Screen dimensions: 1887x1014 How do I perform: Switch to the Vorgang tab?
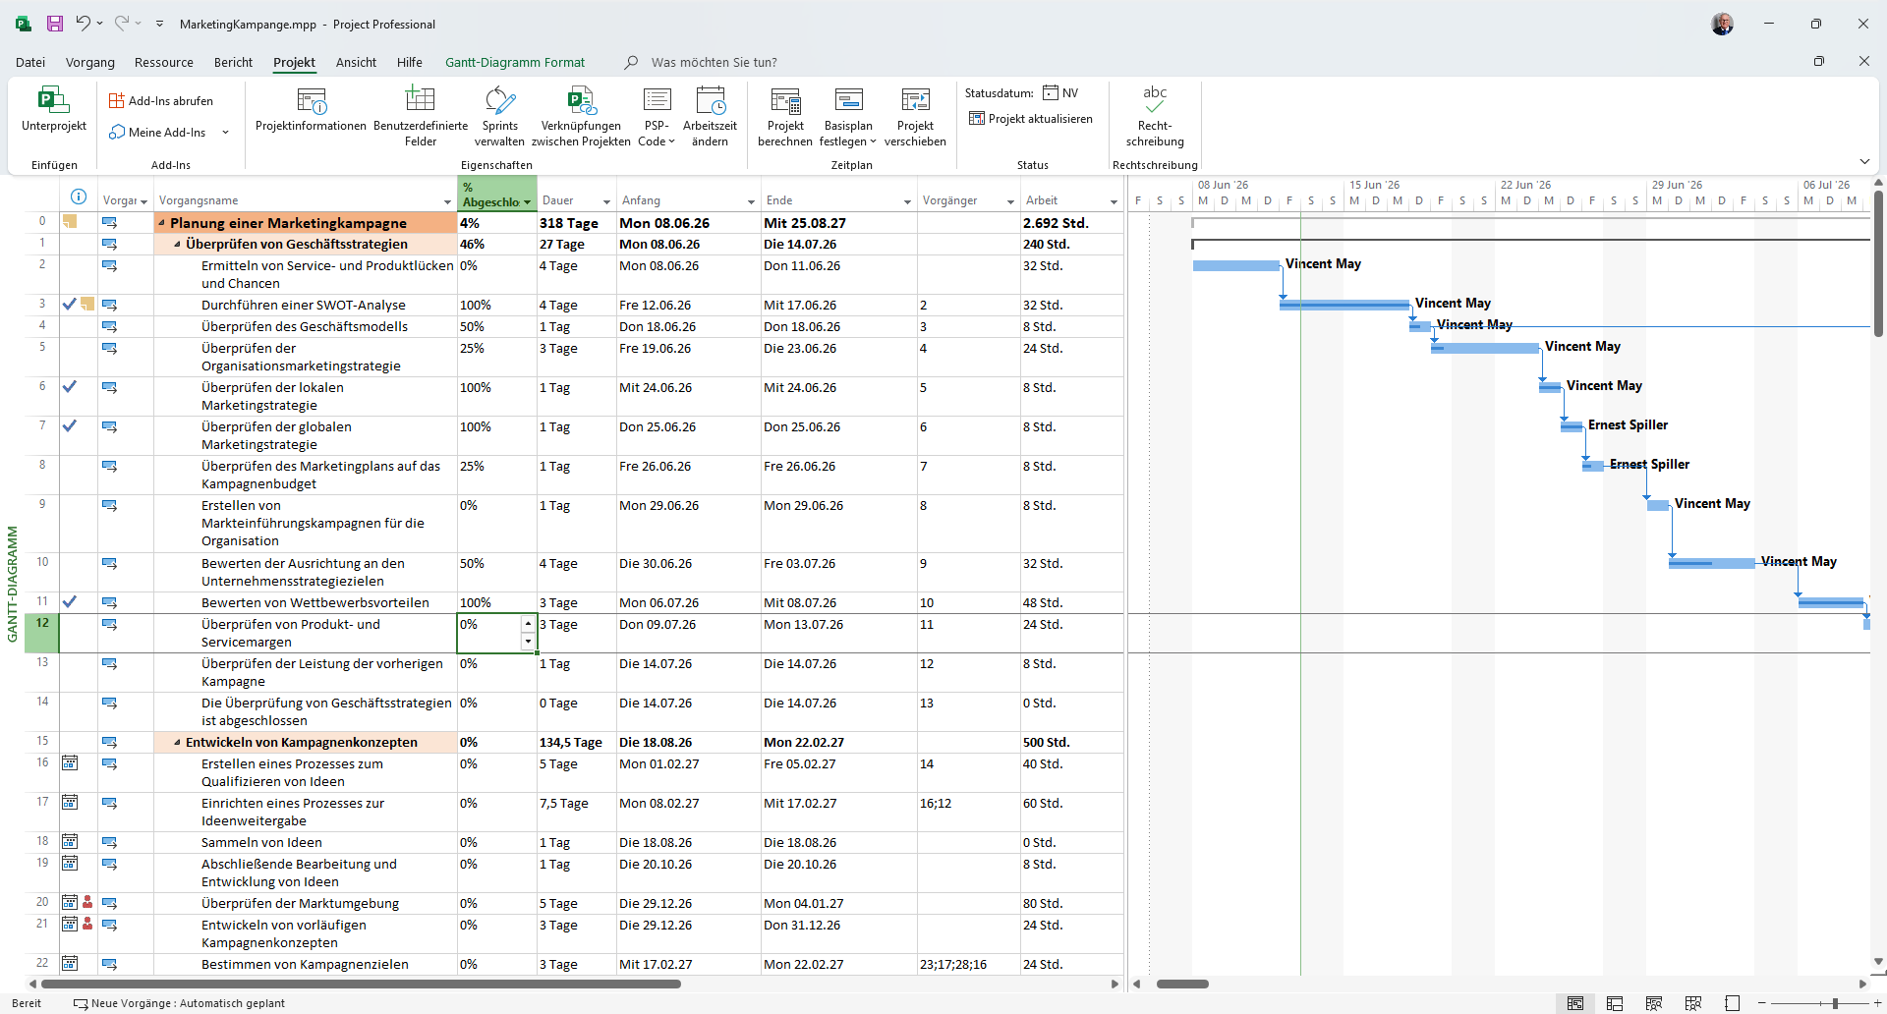coord(90,62)
